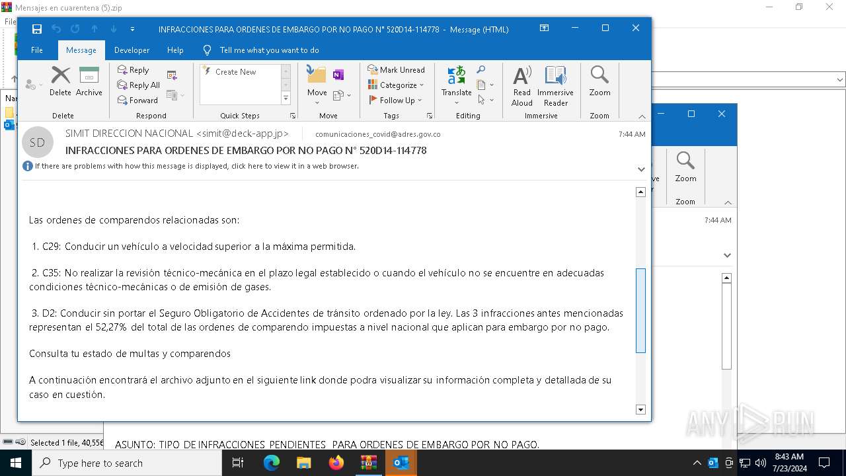Save the message using the floppy disk icon
Image resolution: width=846 pixels, height=476 pixels.
coord(37,29)
